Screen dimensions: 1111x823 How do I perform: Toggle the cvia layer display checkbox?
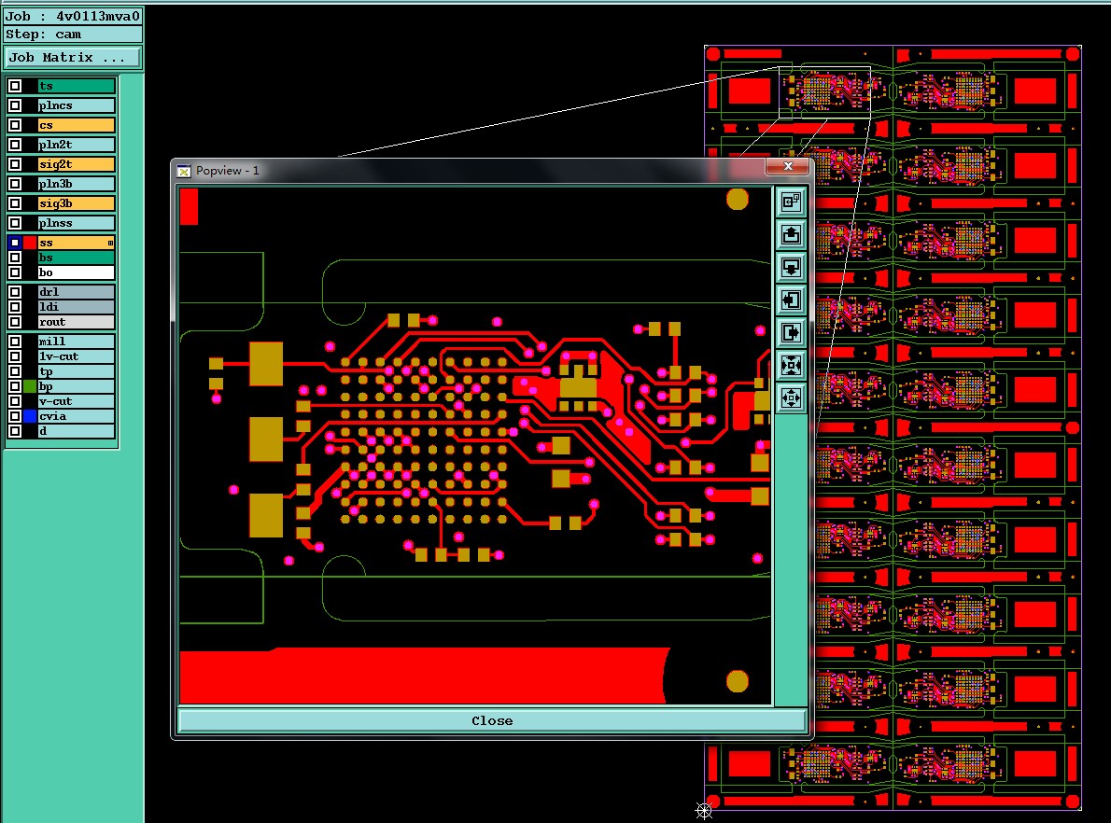click(15, 416)
